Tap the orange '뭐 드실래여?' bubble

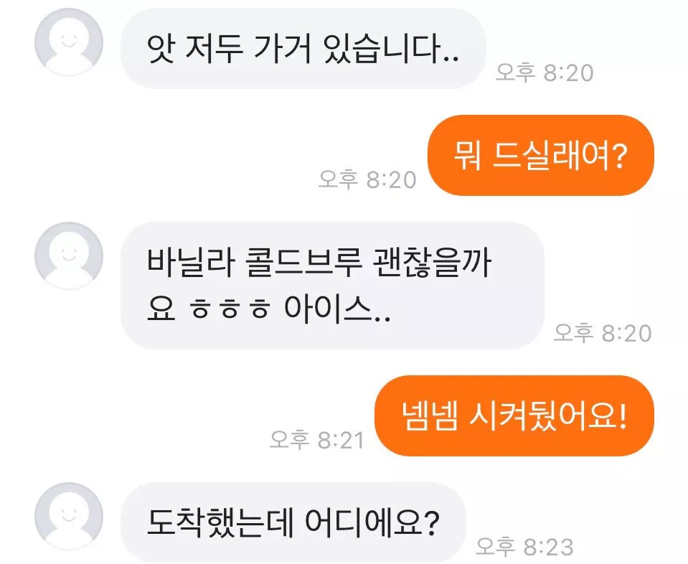[x=541, y=156]
